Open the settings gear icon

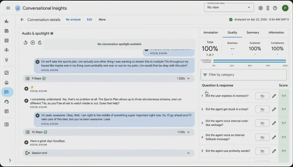(260, 8)
